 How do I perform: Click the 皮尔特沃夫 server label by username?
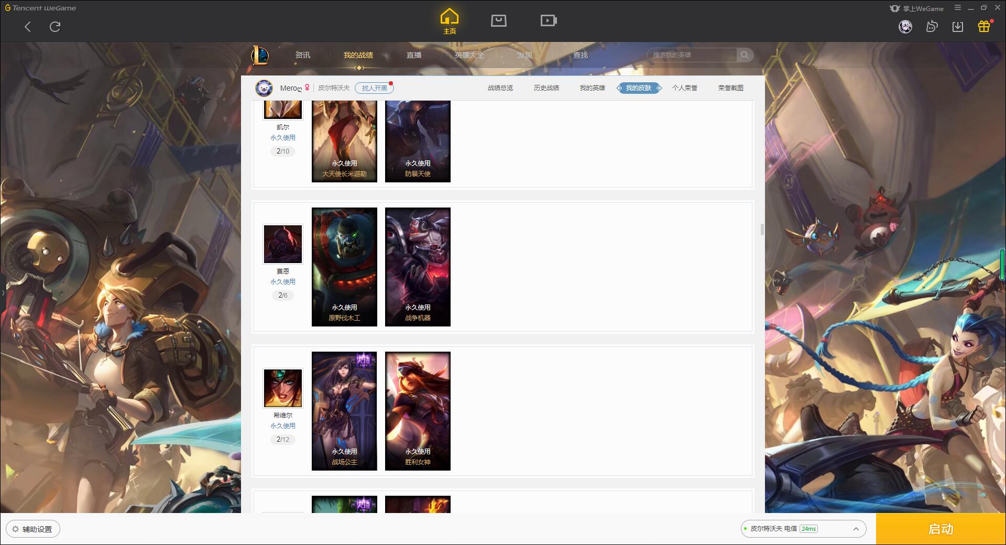pyautogui.click(x=334, y=88)
